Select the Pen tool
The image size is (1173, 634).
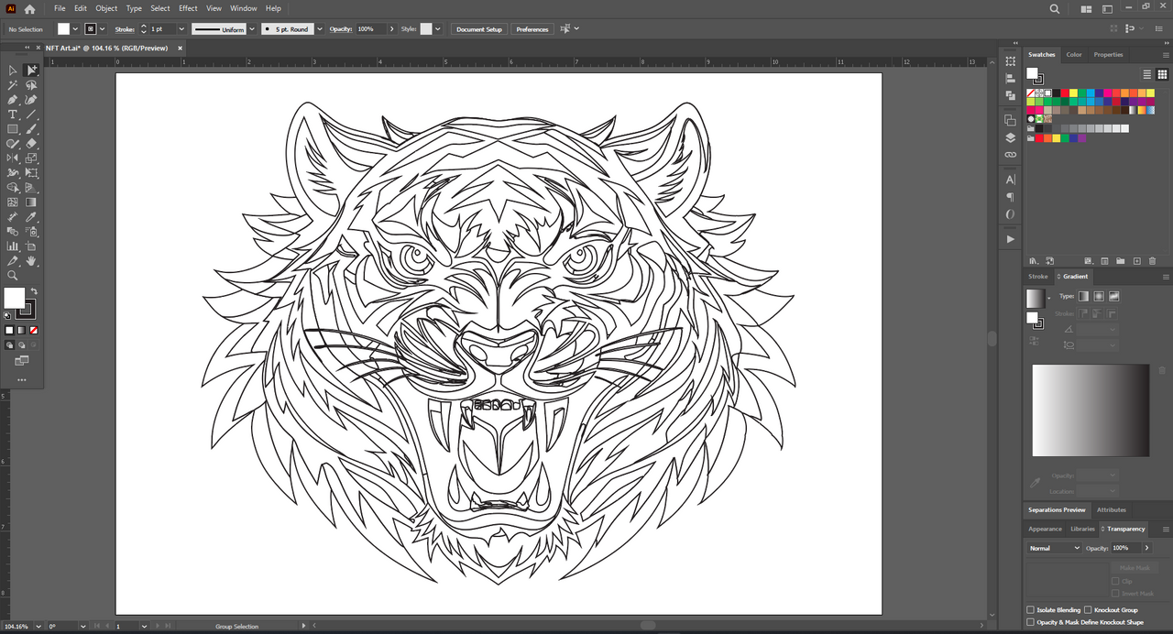click(x=13, y=100)
